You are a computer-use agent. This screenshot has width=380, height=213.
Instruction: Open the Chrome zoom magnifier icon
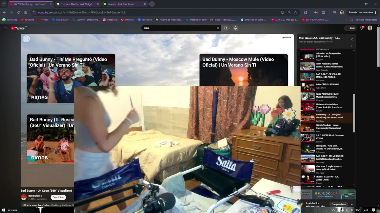pos(289,12)
